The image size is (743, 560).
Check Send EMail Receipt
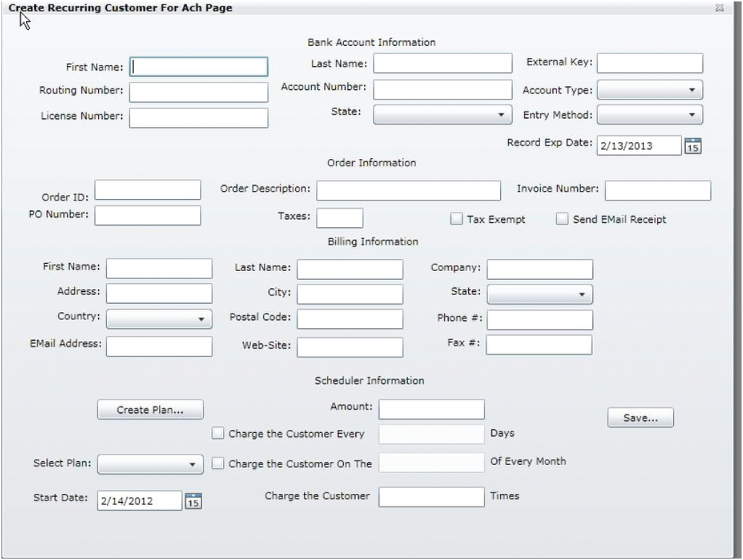(562, 218)
